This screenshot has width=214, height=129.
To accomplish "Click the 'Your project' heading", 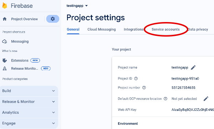I will [121, 49].
